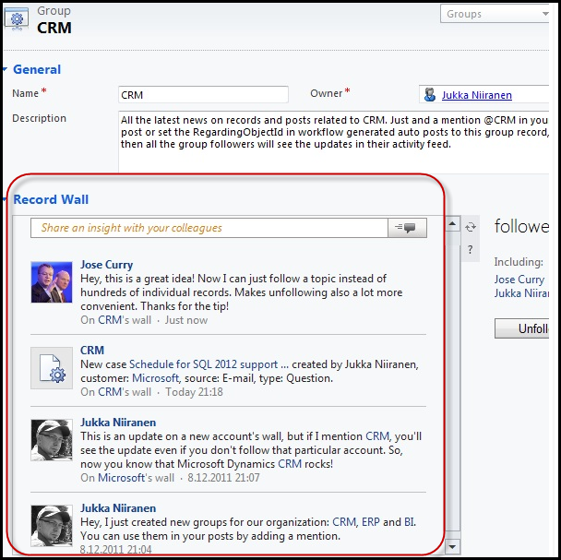Refresh the wall with the refresh icon
This screenshot has width=561, height=560.
point(471,227)
